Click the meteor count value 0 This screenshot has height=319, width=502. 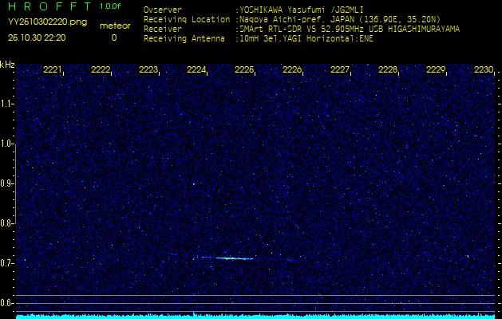click(113, 37)
